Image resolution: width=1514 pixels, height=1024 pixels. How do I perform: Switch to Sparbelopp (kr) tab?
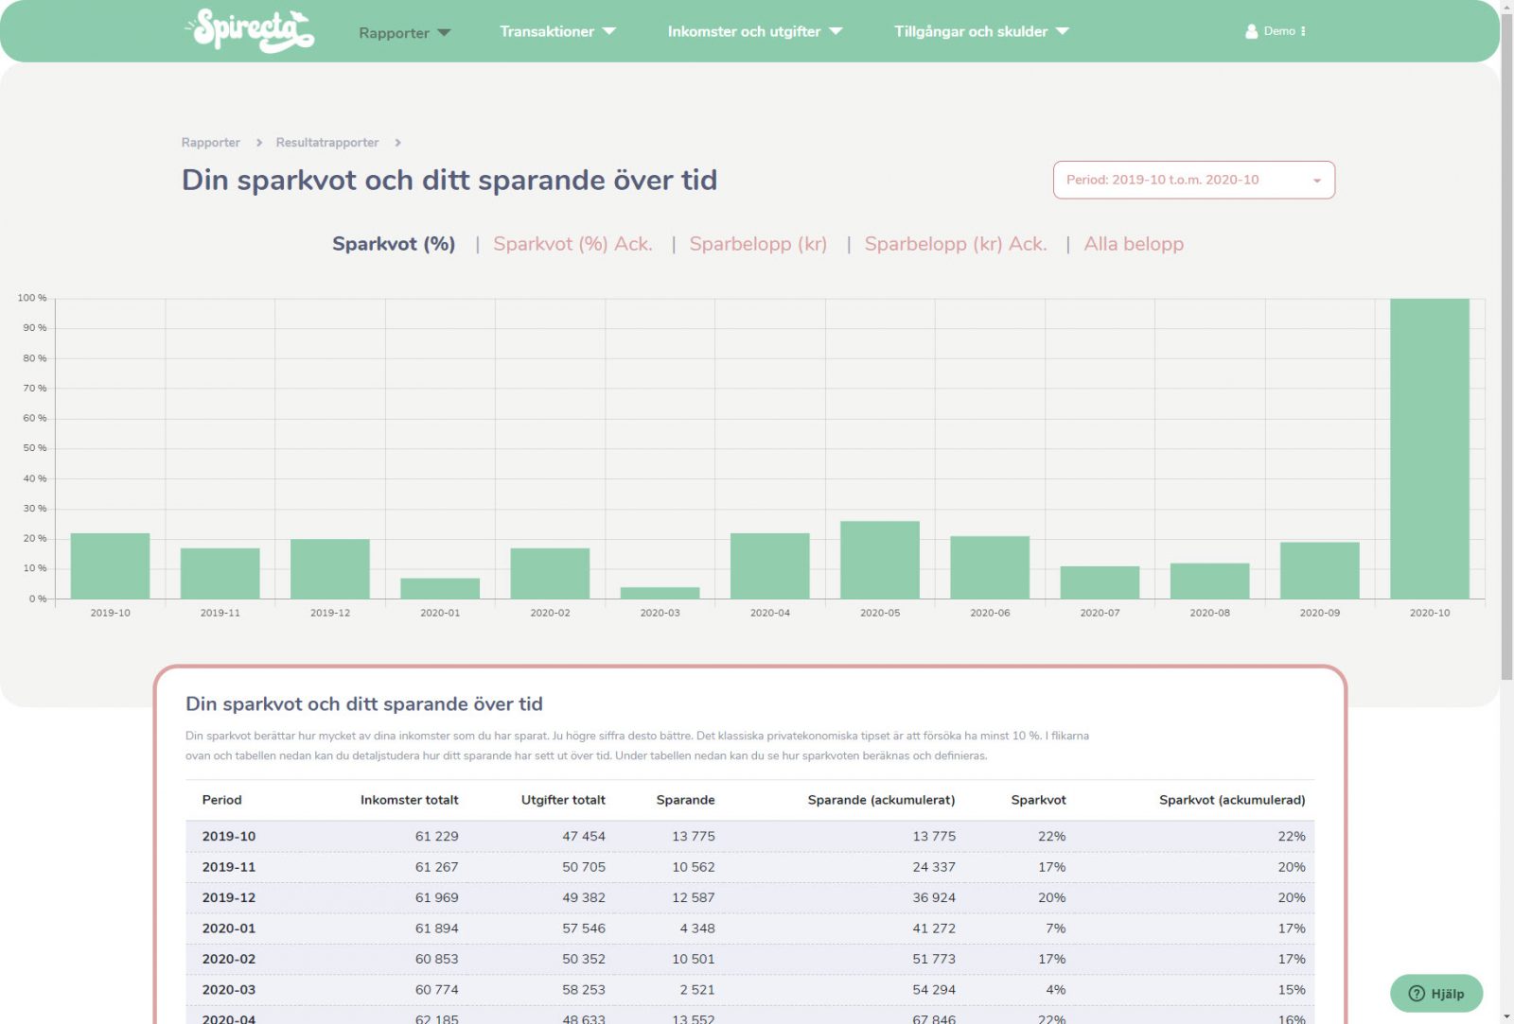(758, 244)
